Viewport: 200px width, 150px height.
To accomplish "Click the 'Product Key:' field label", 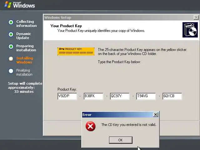I will coord(67,89).
